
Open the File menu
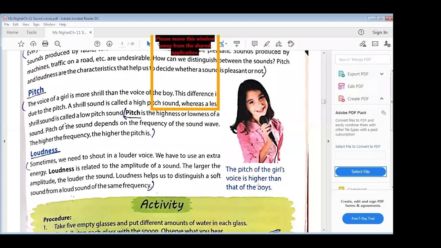[x=7, y=24]
